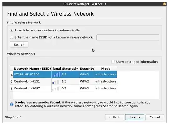The image size is (169, 125).
Task: Click the signal bars icon for STARLINK-67509
Action: [x=56, y=75]
